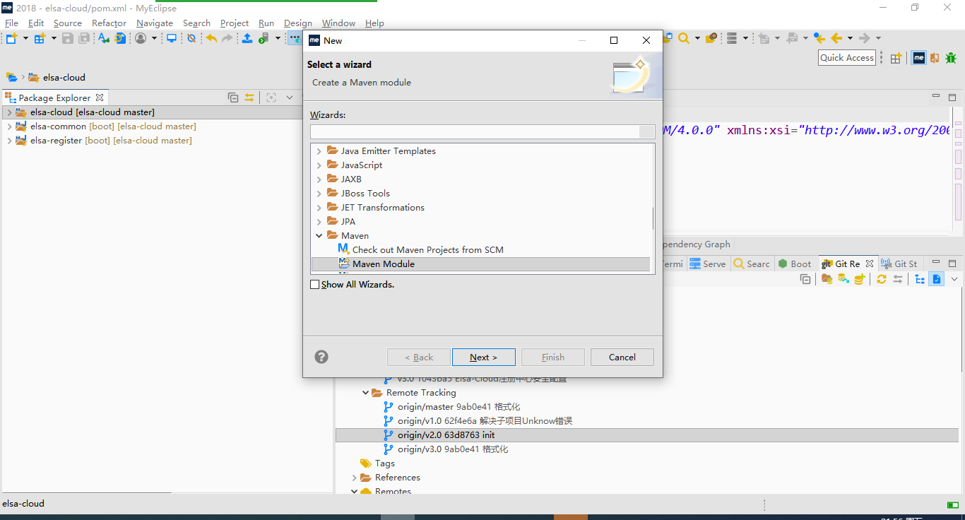
Task: Click Link with Editor in Package Explorer
Action: click(x=249, y=97)
